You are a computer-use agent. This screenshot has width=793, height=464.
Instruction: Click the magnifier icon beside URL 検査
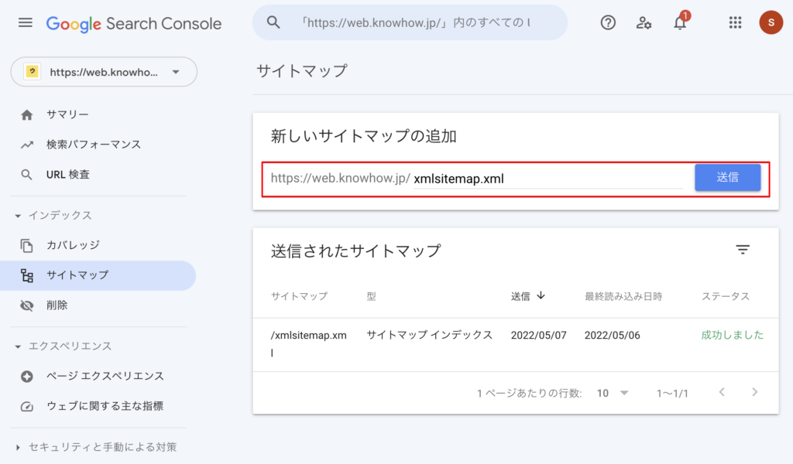[27, 176]
